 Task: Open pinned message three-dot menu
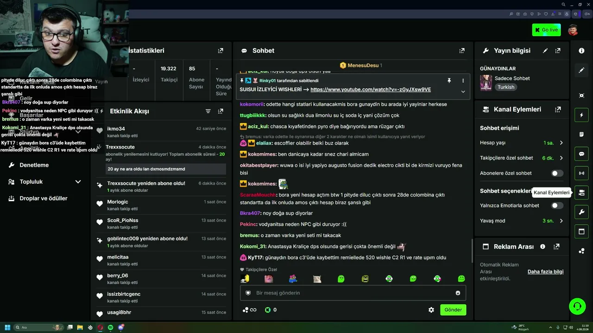coord(463,80)
